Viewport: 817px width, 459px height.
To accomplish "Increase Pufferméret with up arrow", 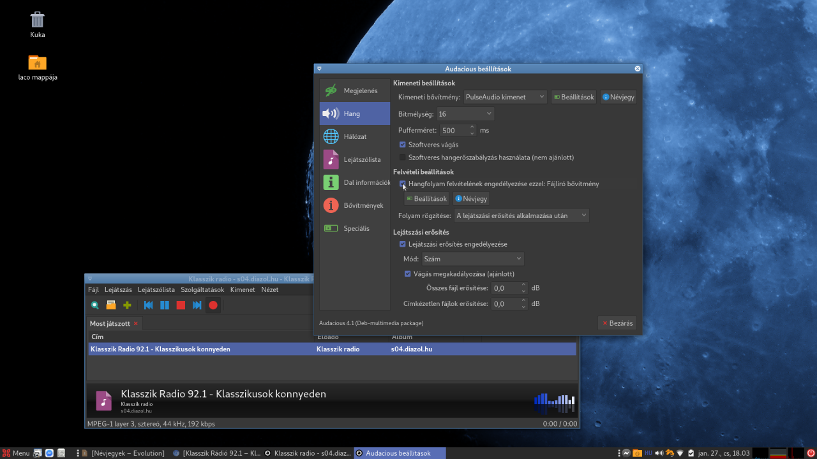I will 472,127.
